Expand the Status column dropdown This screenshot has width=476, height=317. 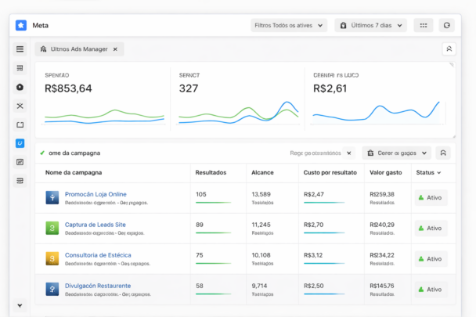(x=428, y=172)
